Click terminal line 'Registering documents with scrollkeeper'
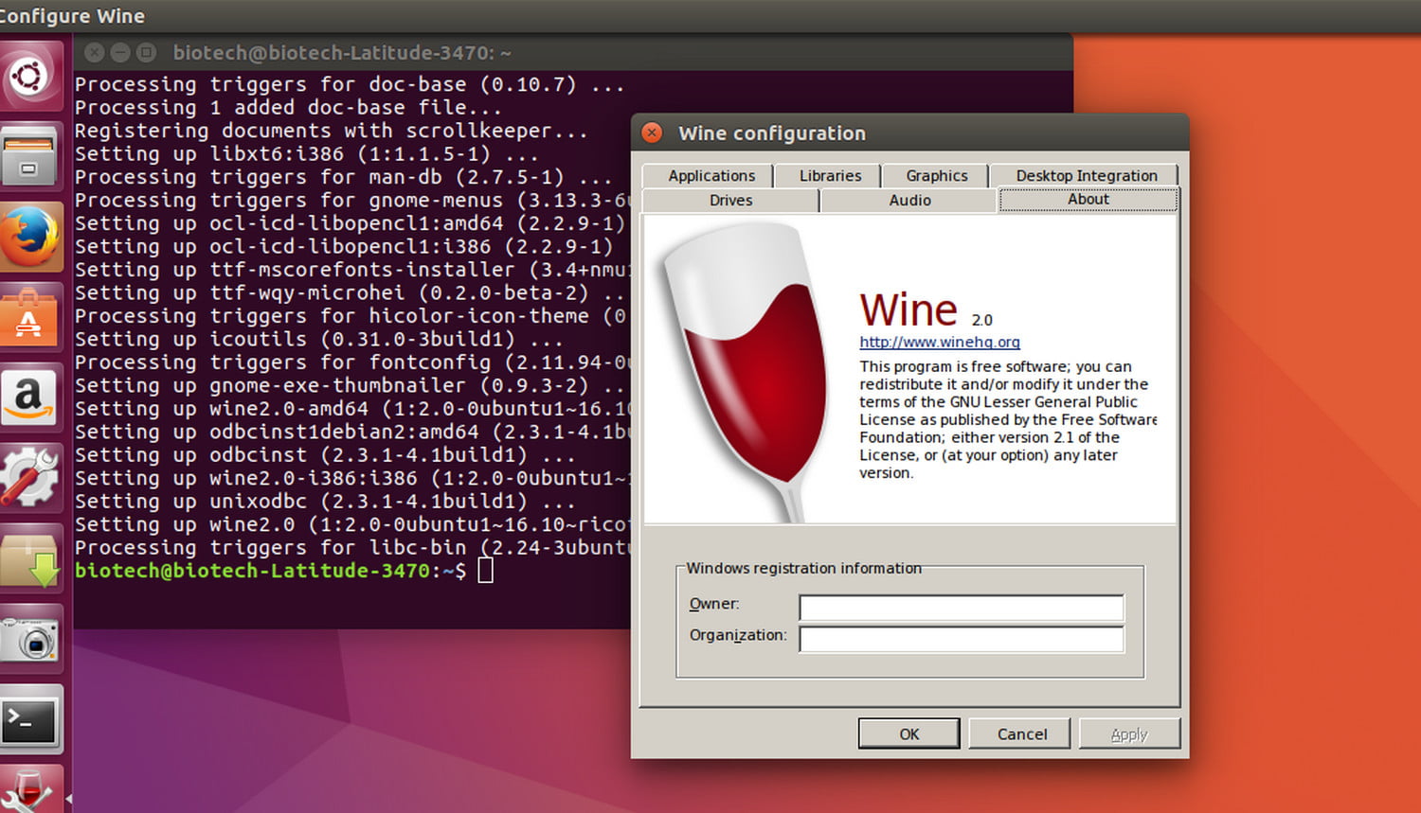This screenshot has height=813, width=1421. tap(331, 131)
